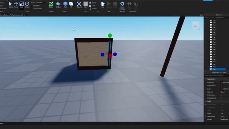Open the UI insert tool
The height and width of the screenshot is (129, 229).
71,5
